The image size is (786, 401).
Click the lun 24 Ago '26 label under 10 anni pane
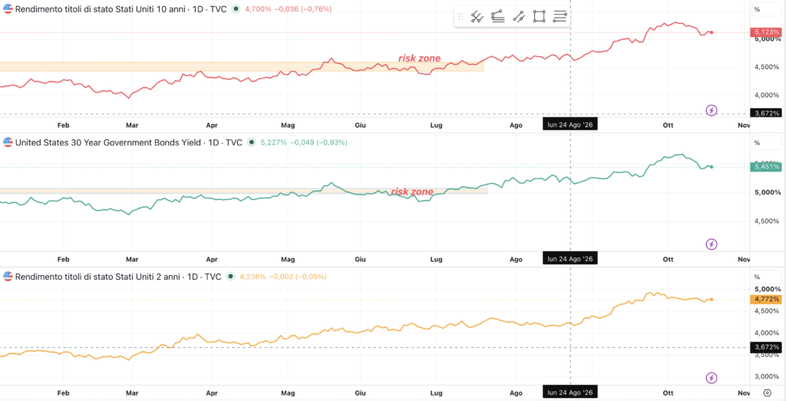570,124
